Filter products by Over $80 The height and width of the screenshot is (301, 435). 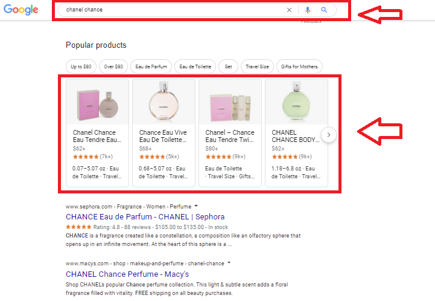[113, 66]
